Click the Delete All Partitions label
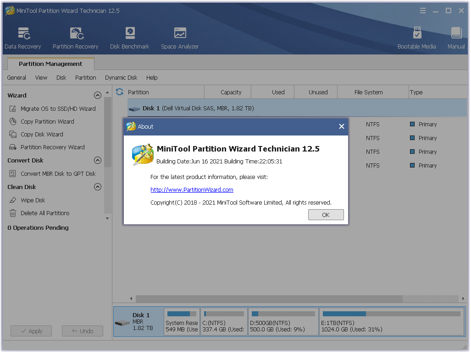 tap(45, 213)
